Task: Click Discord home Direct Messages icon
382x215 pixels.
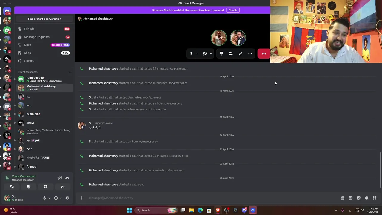Action: click(7, 11)
